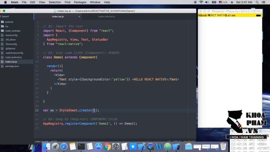The width and height of the screenshot is (270, 152).
Task: Click the green zoom button of Atom window
Action: [4, 11]
